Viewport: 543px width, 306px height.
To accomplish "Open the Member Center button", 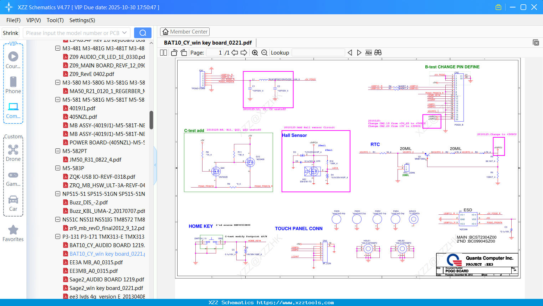I will tap(185, 32).
